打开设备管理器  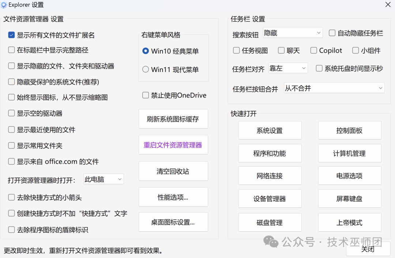(270, 198)
